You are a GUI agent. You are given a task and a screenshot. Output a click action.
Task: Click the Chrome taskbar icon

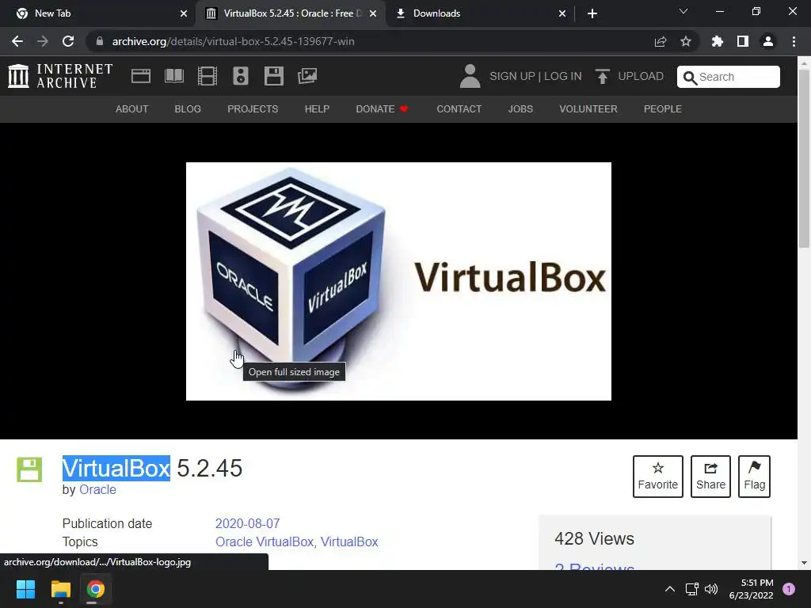click(x=95, y=589)
